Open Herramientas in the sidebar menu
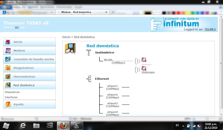The image size is (223, 130). tap(29, 77)
